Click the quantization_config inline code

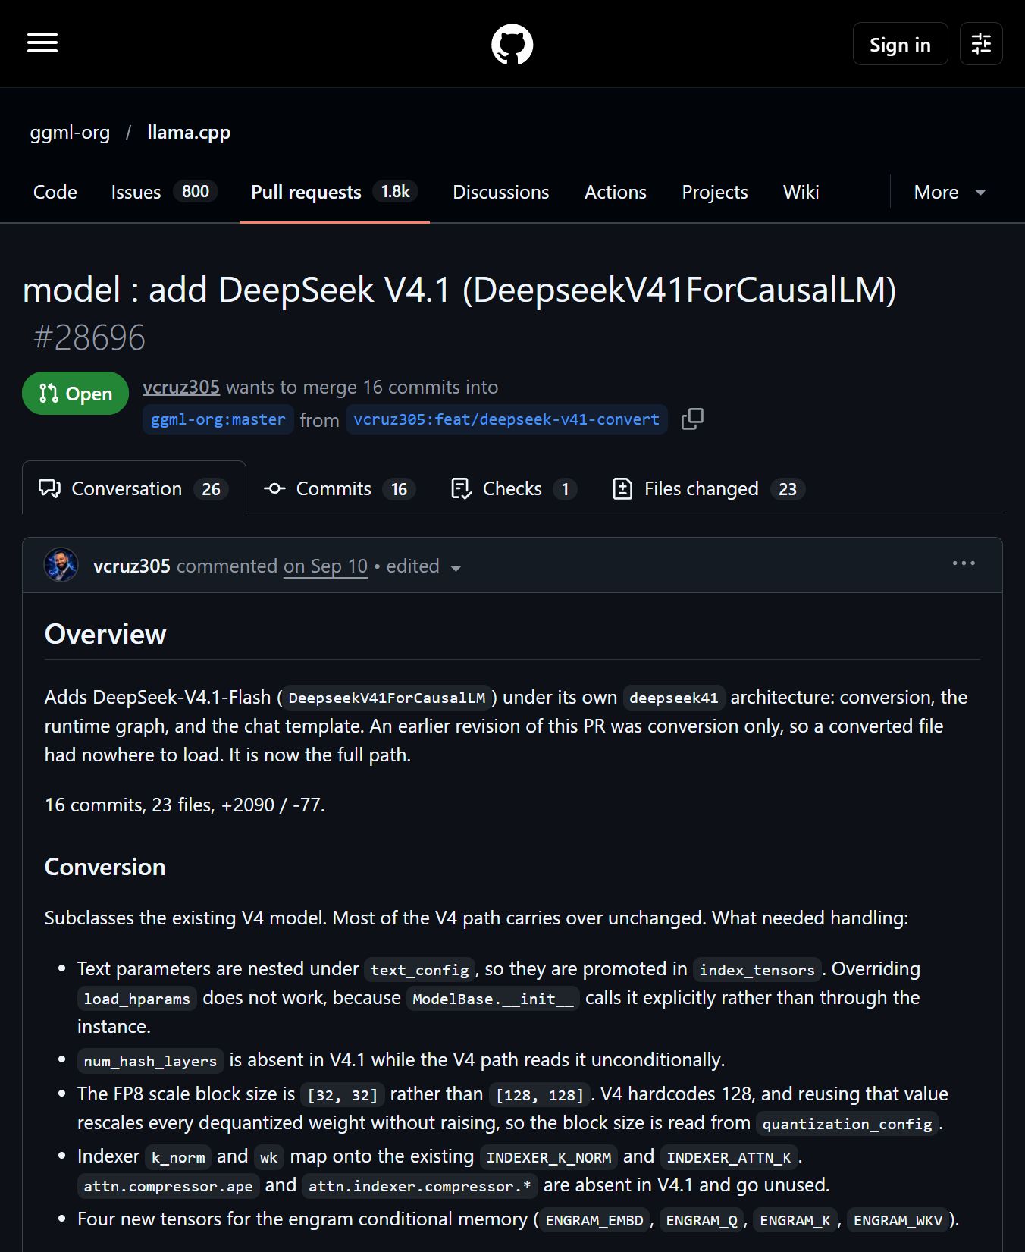[847, 1124]
